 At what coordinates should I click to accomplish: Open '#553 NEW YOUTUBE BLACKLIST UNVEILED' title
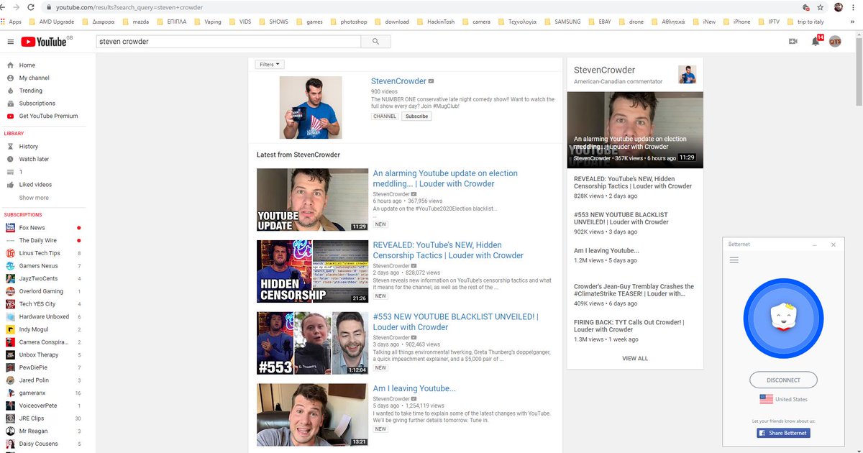[455, 322]
